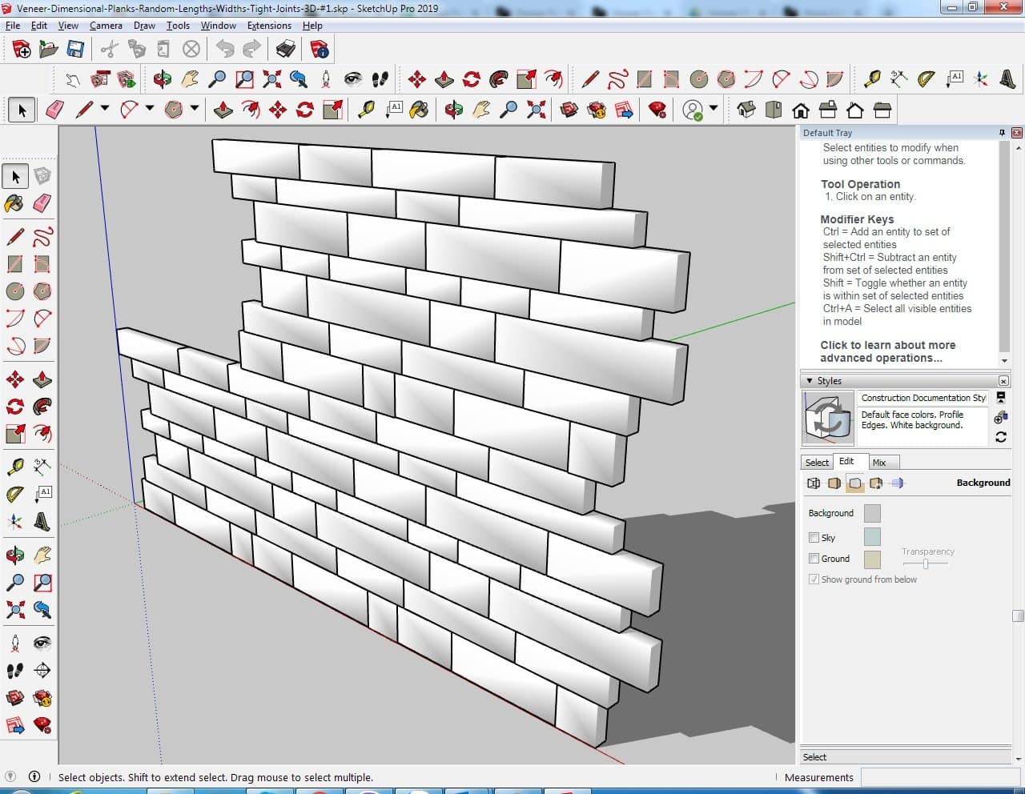Open the Extensions menu
This screenshot has width=1025, height=794.
coord(269,26)
